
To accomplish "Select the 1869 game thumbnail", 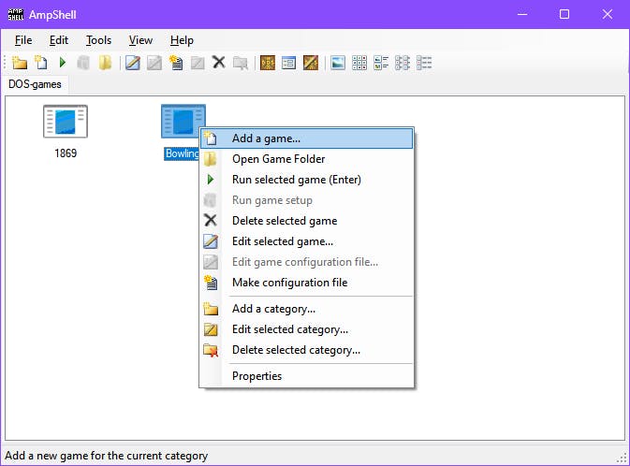I will [x=66, y=122].
